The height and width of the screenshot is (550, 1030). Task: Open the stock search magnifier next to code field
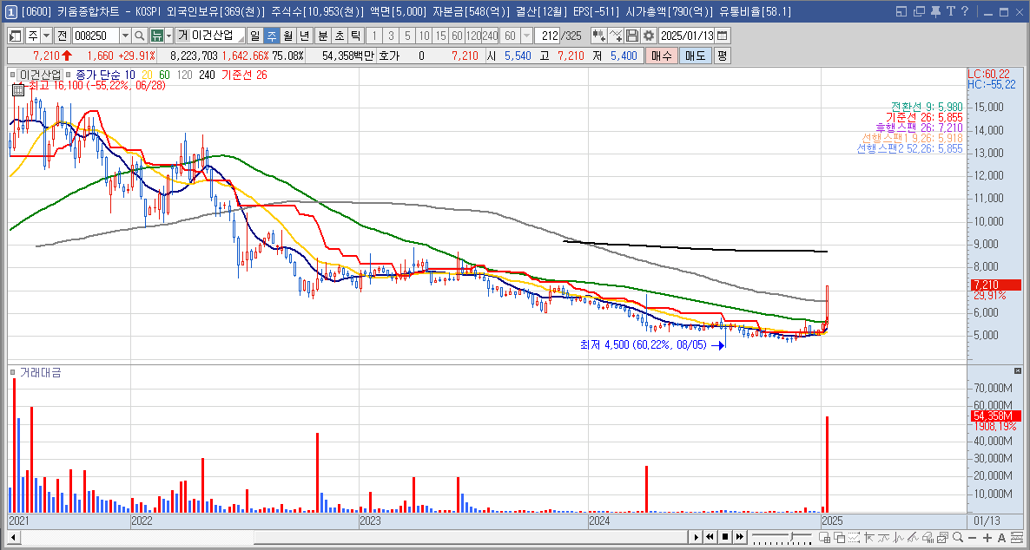pos(140,36)
